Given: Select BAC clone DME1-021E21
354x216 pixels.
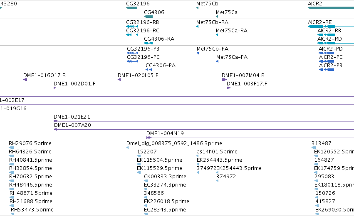Looking at the screenshot, I should click(72, 117).
